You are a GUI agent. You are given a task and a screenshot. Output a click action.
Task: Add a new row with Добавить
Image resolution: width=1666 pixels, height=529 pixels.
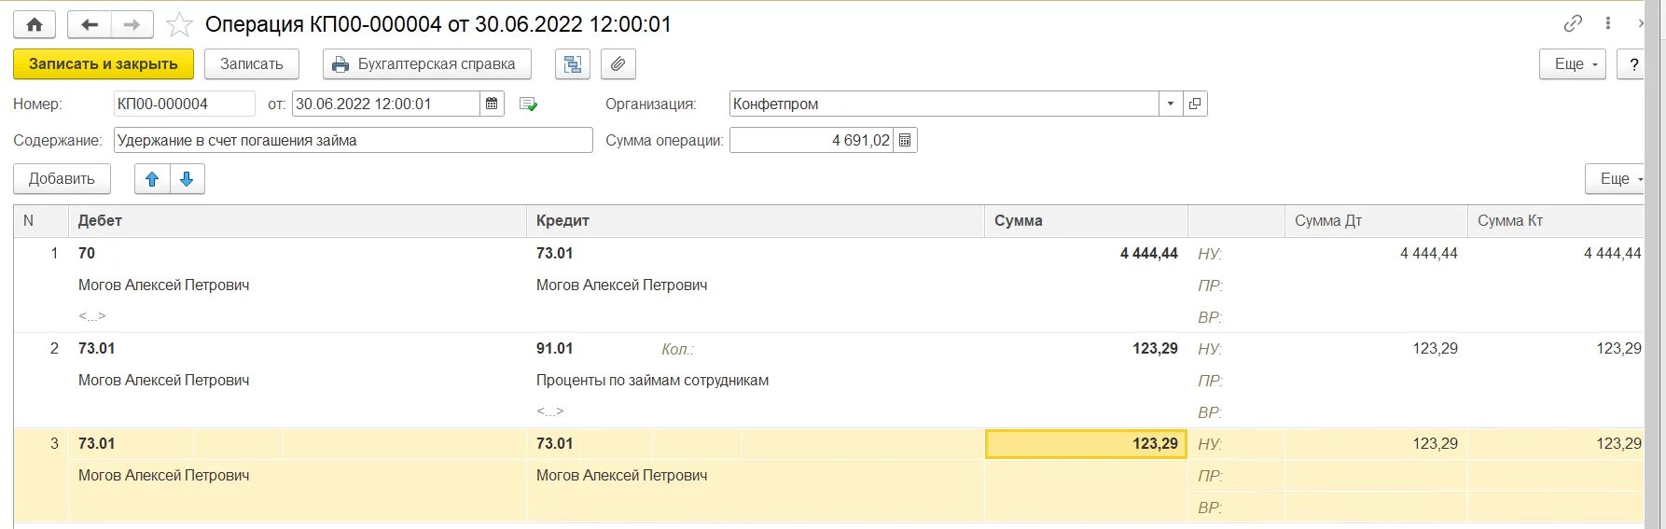tap(62, 179)
